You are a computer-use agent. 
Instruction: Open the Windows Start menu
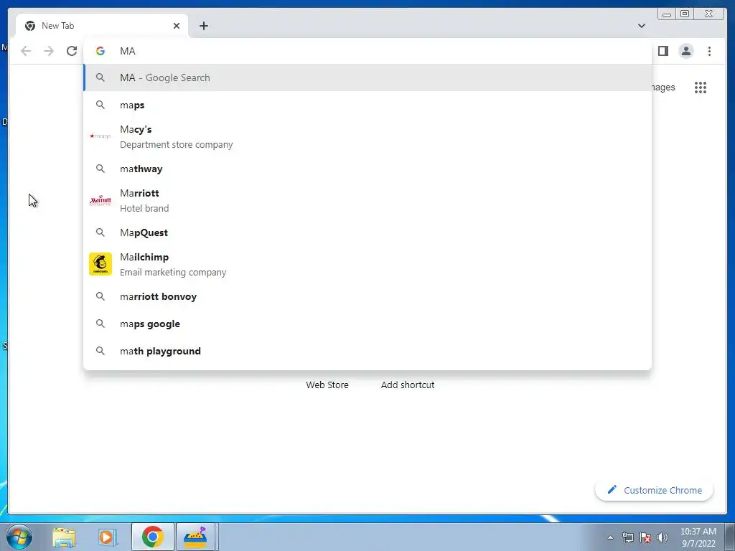point(19,537)
